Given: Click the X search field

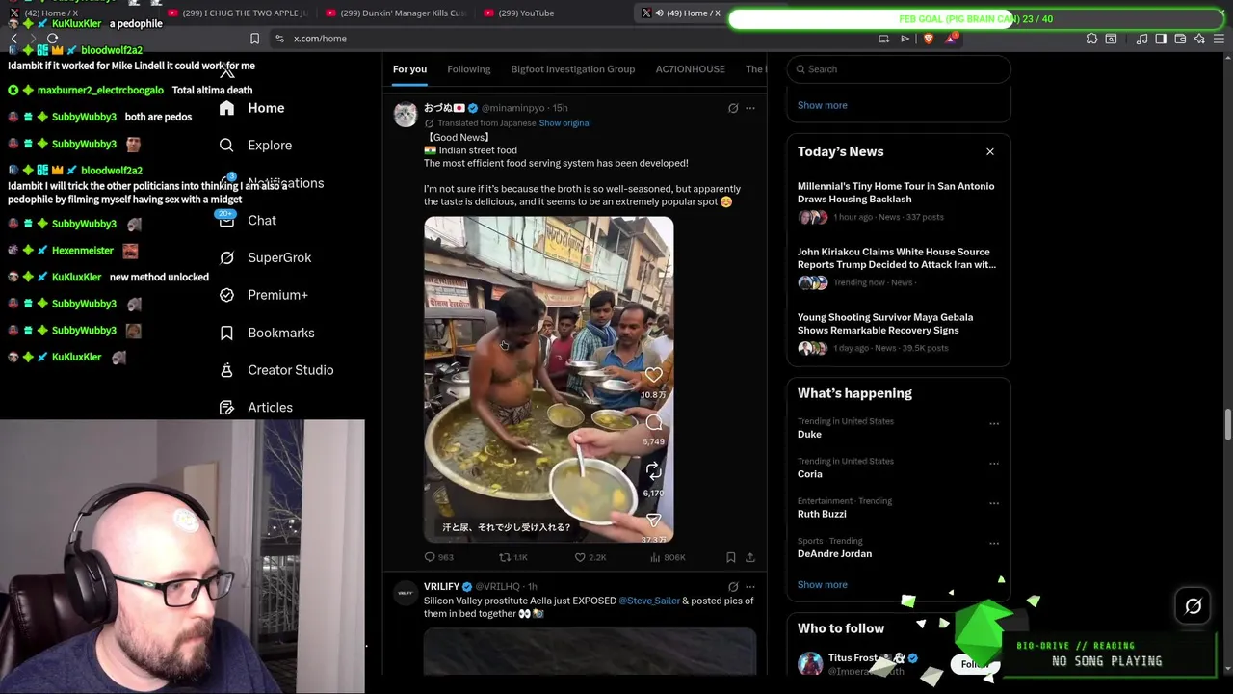Looking at the screenshot, I should click(900, 69).
